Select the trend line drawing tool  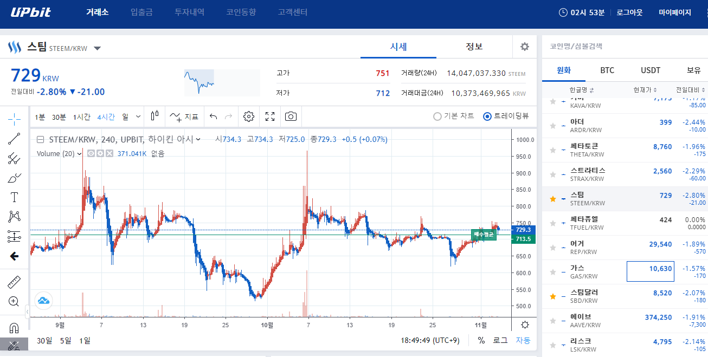pyautogui.click(x=15, y=139)
